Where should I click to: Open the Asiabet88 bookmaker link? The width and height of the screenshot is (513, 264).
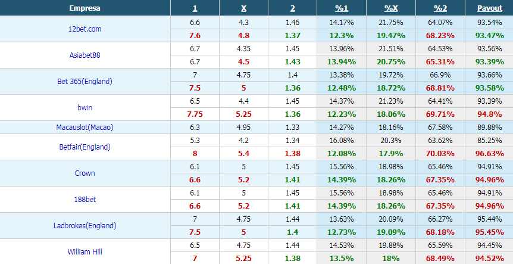coord(85,55)
